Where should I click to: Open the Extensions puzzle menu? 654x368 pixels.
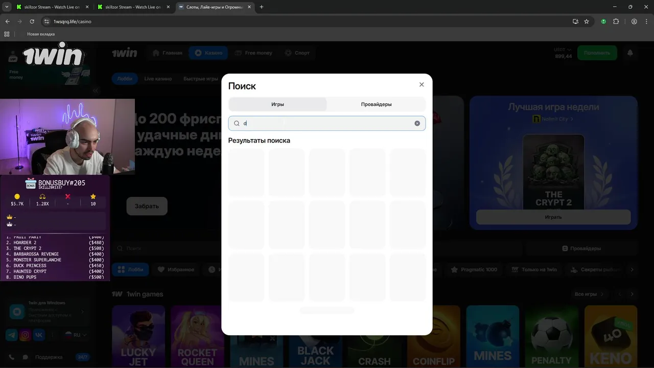[616, 21]
